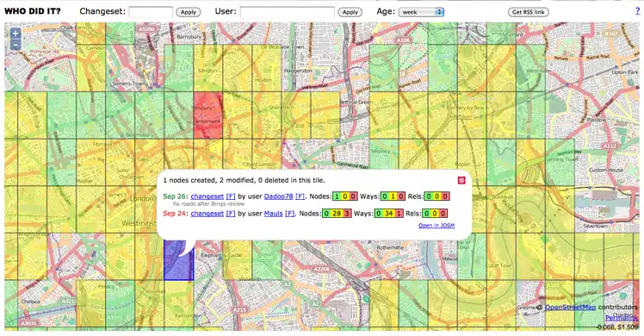
Task: Filter by user Mauls [F] link
Action: click(x=290, y=214)
